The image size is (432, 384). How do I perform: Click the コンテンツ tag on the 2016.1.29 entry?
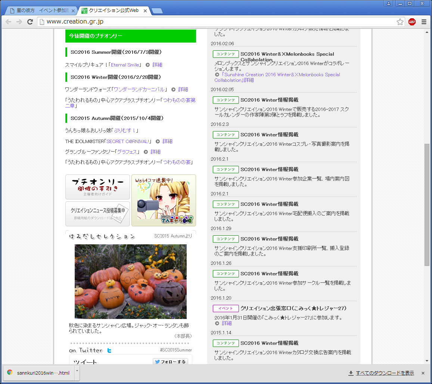(226, 239)
